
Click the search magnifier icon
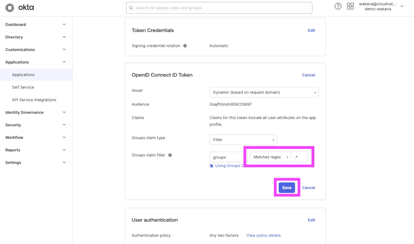coord(131,8)
